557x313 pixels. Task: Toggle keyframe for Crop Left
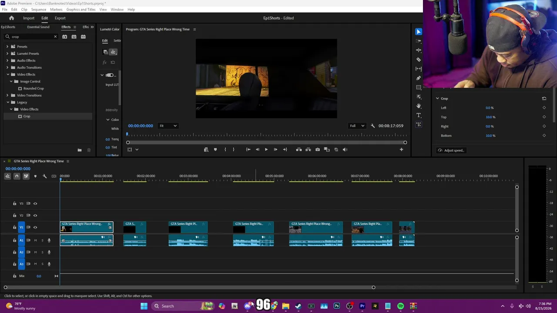tap(544, 108)
